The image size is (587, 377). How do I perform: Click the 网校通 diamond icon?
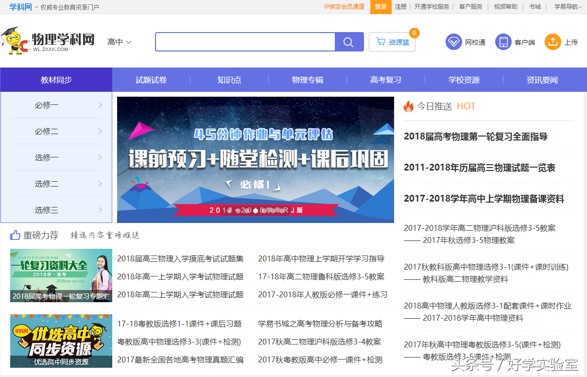(453, 42)
